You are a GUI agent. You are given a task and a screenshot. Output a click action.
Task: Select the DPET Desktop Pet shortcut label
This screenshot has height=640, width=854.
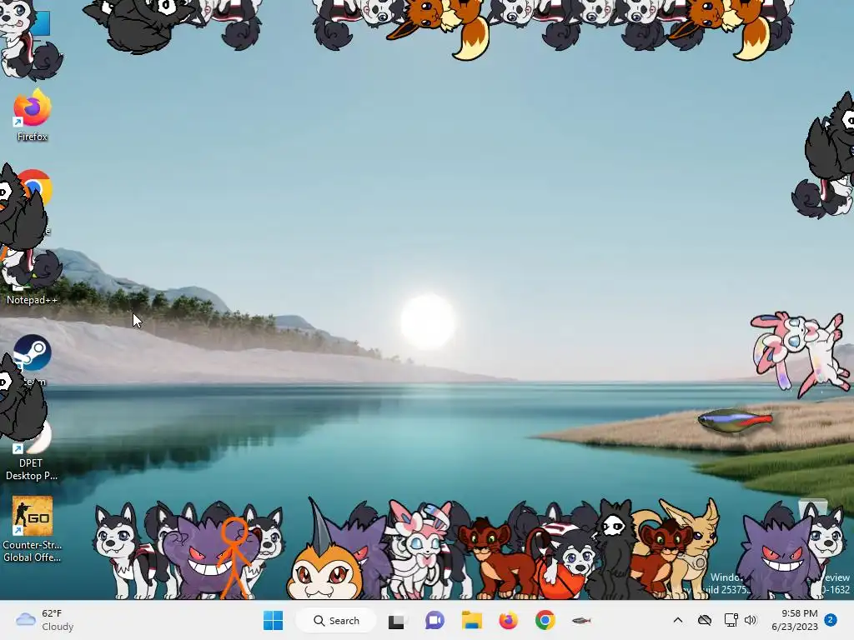[x=31, y=469]
